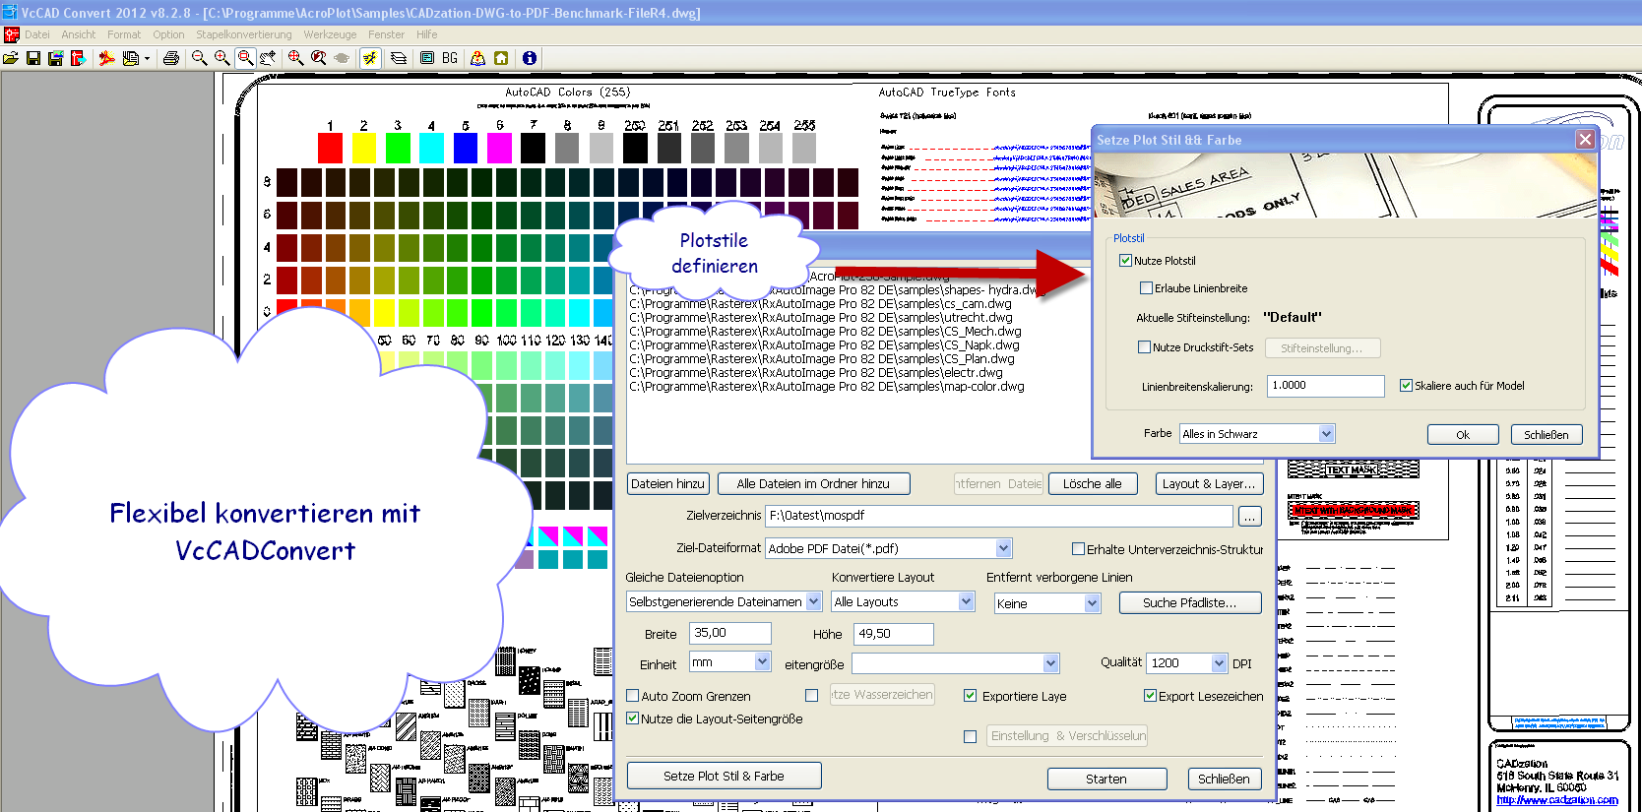The height and width of the screenshot is (812, 1642).
Task: Expand the Ziel-Dateiformat dropdown
Action: click(1002, 548)
